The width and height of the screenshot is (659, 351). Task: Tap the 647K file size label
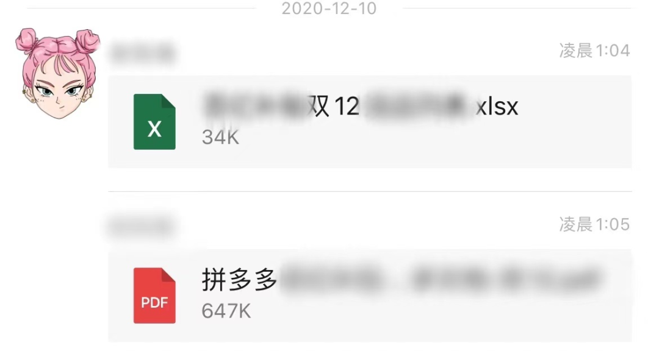click(226, 311)
